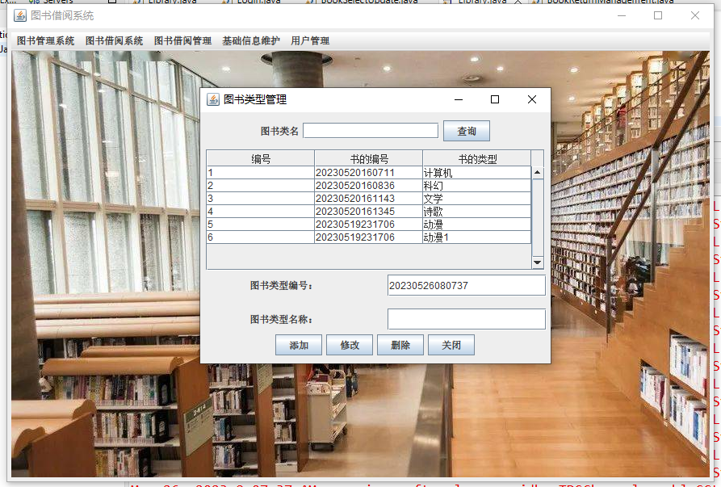Select the 科幻 row cell

coord(477,185)
